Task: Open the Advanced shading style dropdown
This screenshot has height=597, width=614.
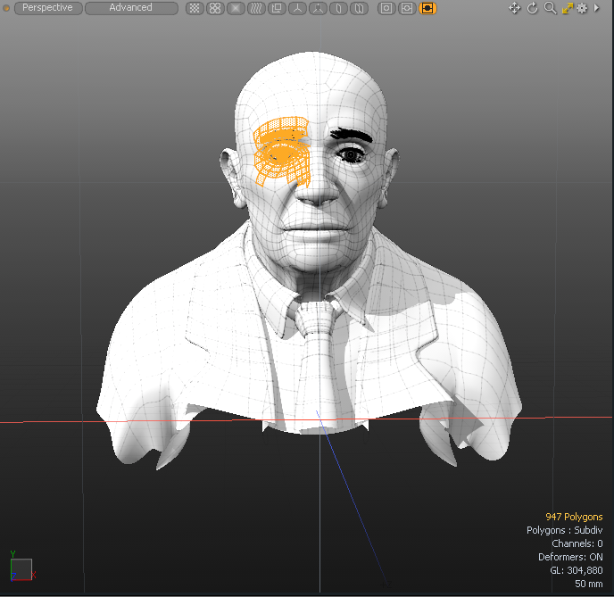Action: tap(131, 8)
